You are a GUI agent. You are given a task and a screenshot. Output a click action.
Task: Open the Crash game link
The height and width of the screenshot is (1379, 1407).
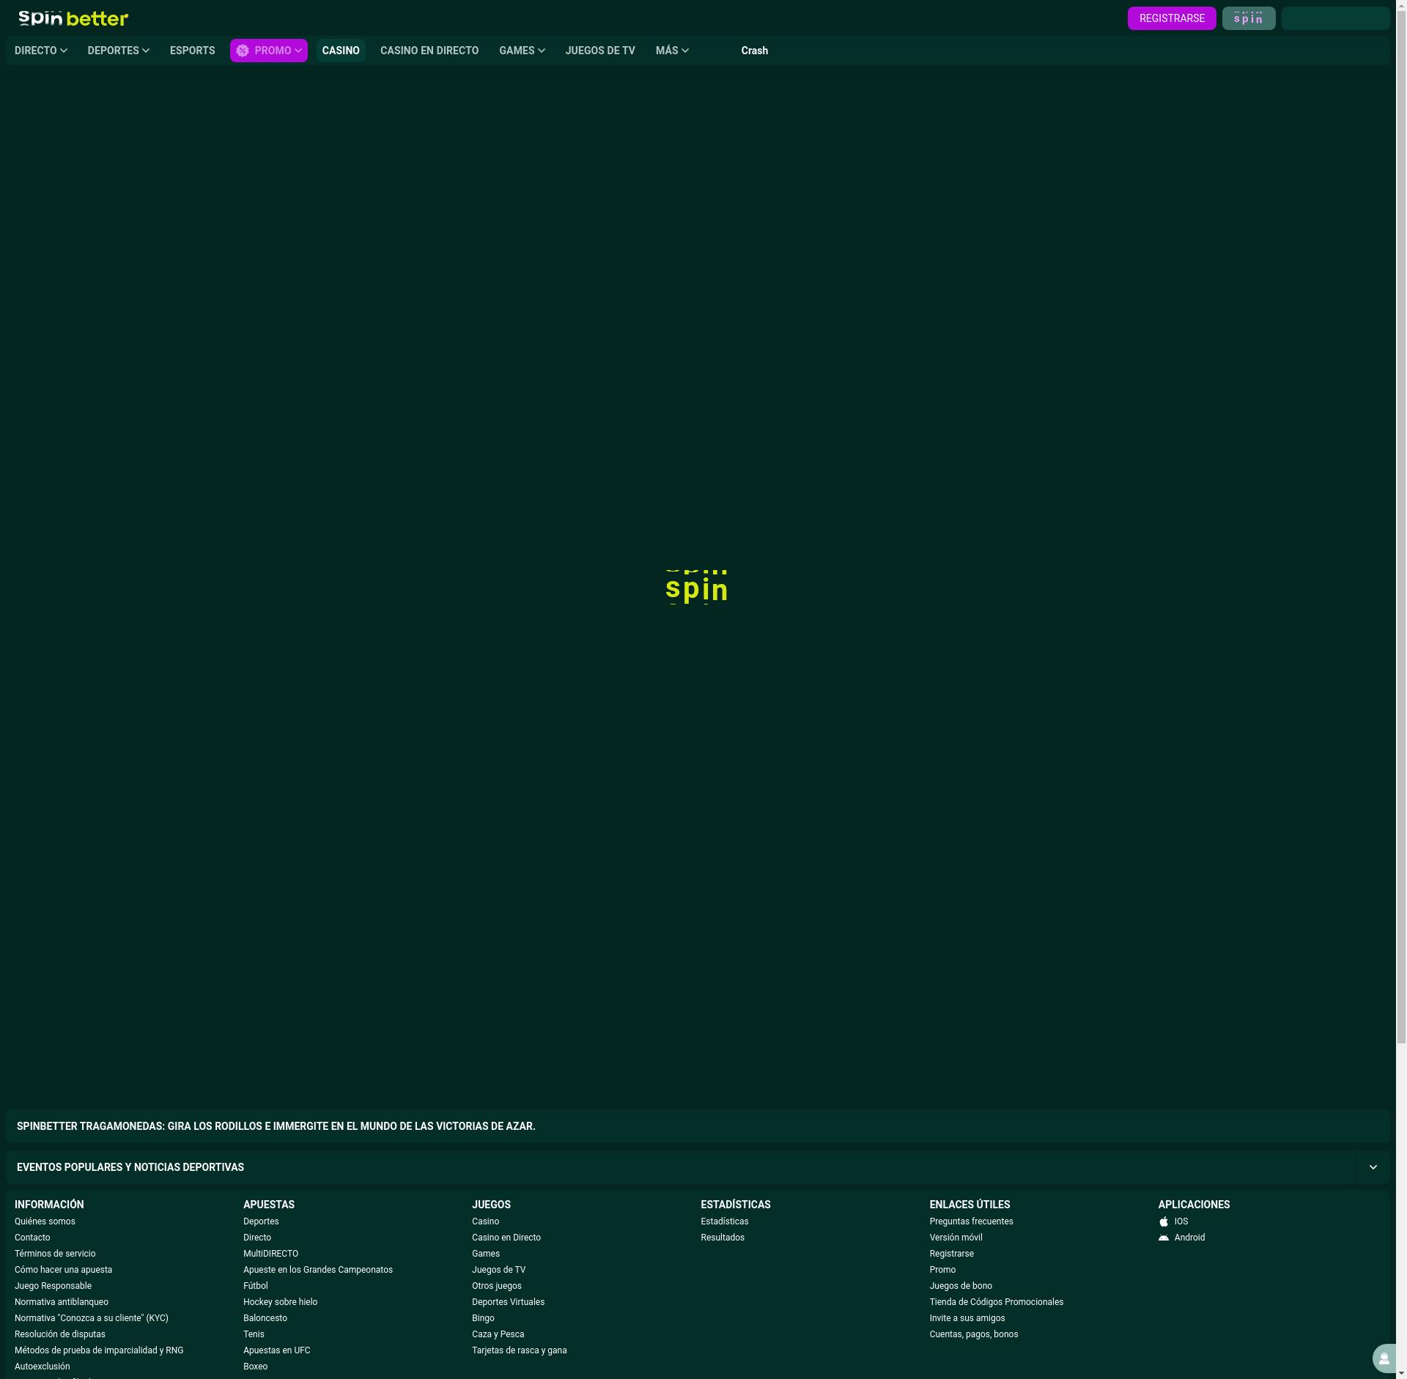click(754, 51)
